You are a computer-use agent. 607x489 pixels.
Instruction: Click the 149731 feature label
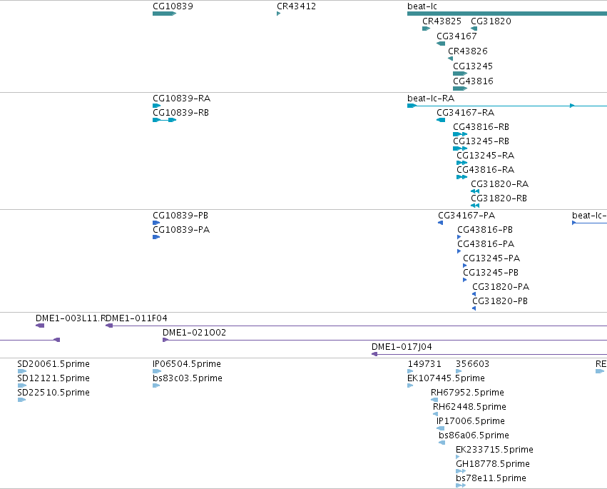point(424,364)
